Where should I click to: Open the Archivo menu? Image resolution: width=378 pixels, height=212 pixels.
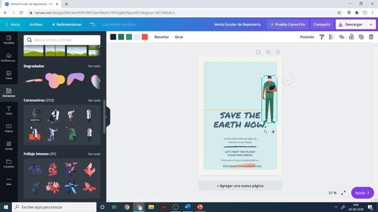pos(36,24)
